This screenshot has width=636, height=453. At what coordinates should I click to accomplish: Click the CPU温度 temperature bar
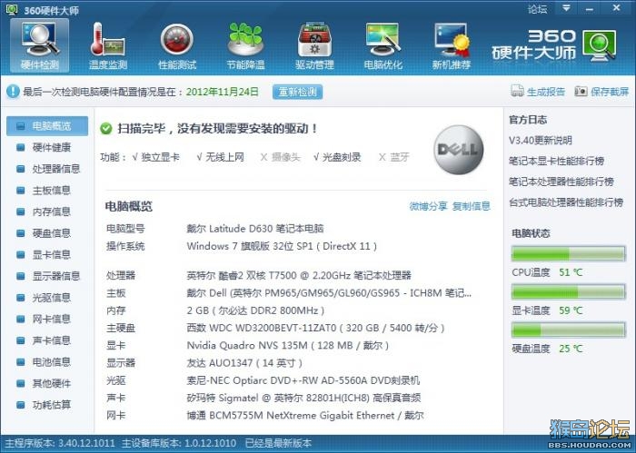pyautogui.click(x=568, y=254)
